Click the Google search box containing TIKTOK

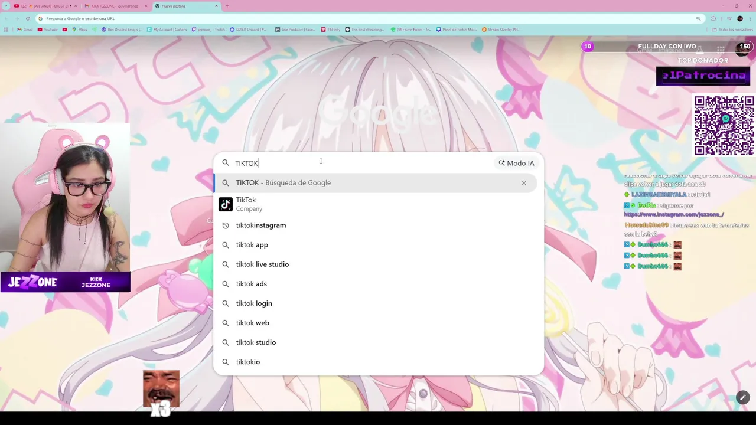click(x=378, y=163)
